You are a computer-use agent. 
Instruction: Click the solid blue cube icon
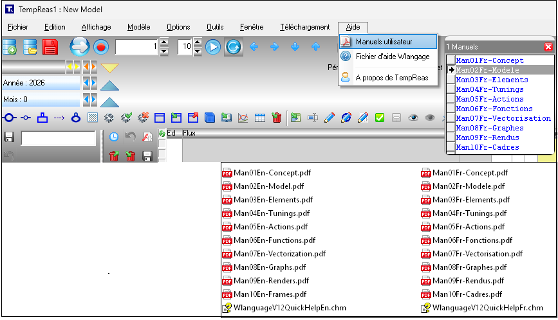coord(210,118)
